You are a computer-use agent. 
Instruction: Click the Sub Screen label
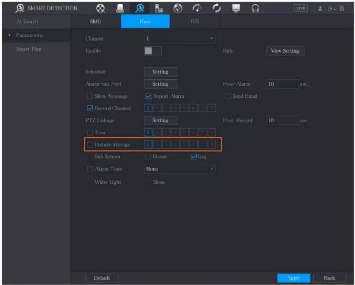click(107, 157)
